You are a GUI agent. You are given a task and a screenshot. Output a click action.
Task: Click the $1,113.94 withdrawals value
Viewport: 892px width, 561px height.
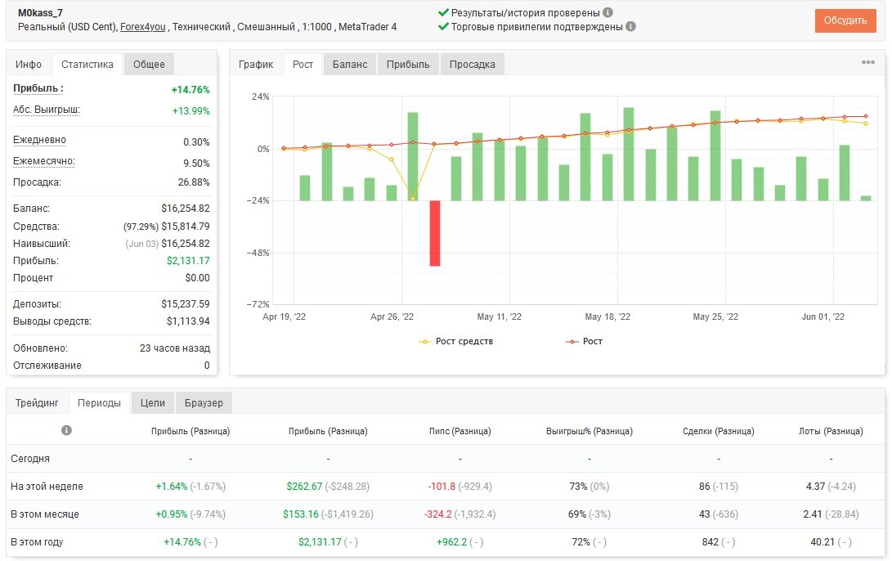coord(188,321)
